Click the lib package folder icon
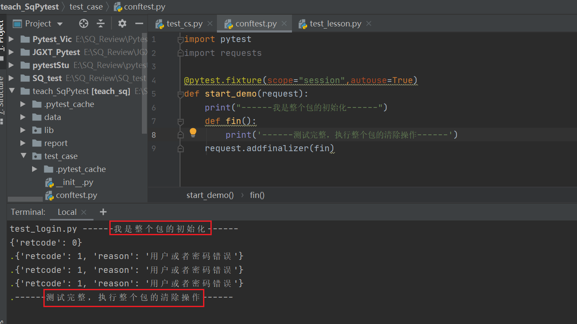577x324 pixels. (37, 130)
